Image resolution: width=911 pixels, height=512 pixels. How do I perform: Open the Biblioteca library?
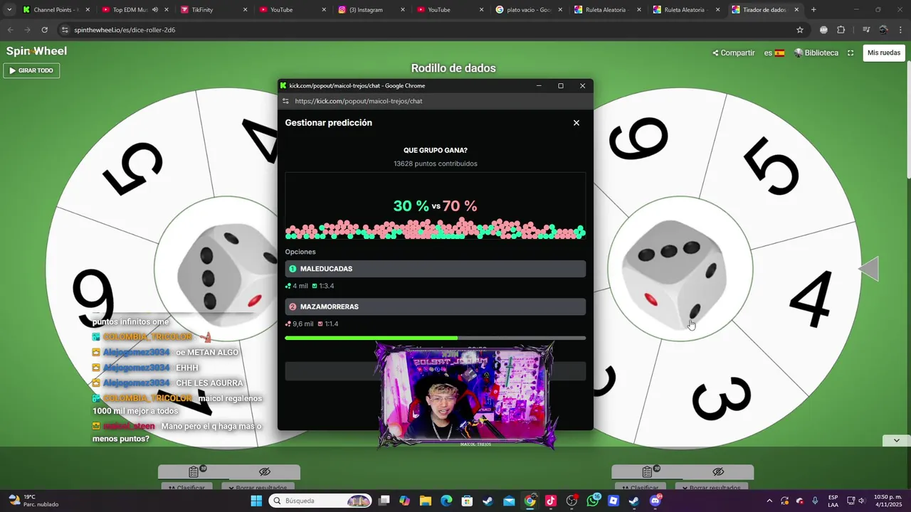(816, 53)
